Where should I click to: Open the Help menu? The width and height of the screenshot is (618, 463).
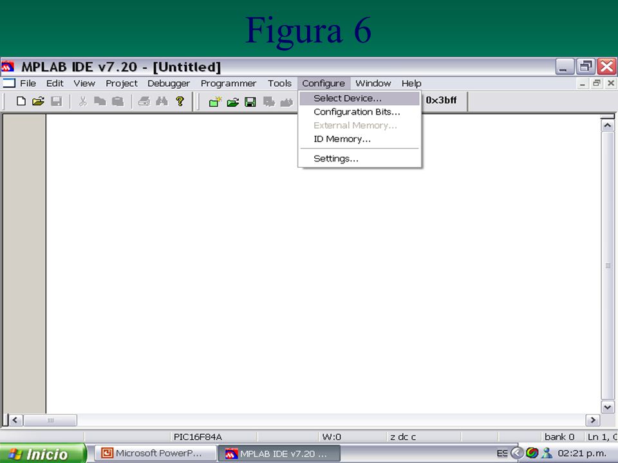click(x=411, y=84)
